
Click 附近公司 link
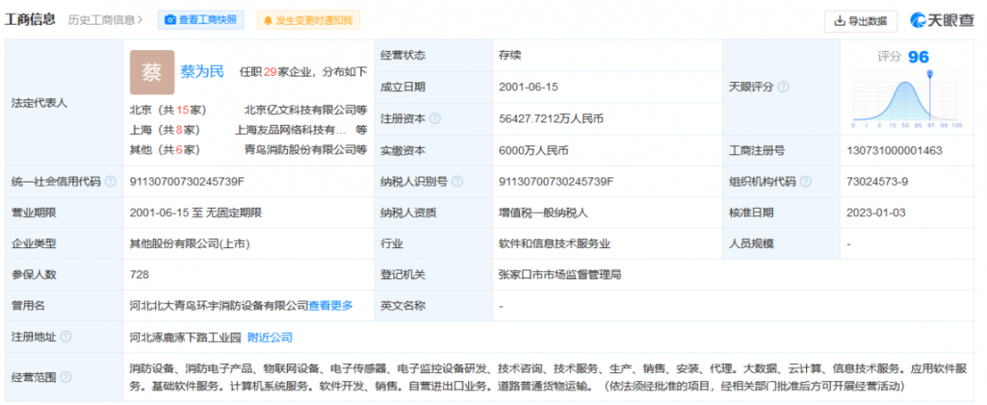(x=270, y=337)
